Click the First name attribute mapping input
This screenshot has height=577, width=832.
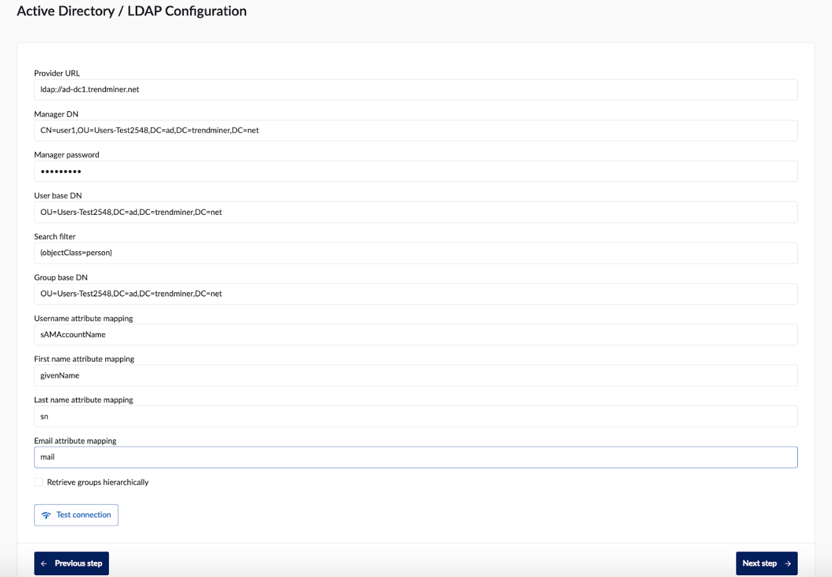[415, 376]
